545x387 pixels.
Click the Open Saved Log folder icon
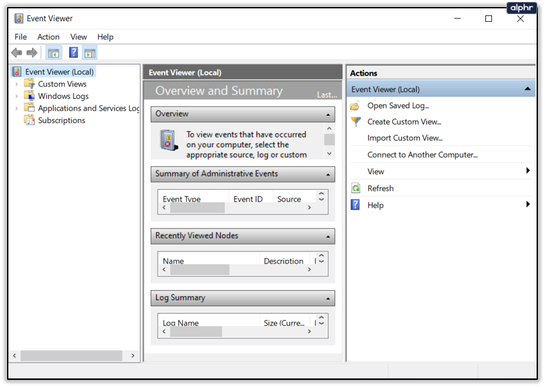click(355, 106)
